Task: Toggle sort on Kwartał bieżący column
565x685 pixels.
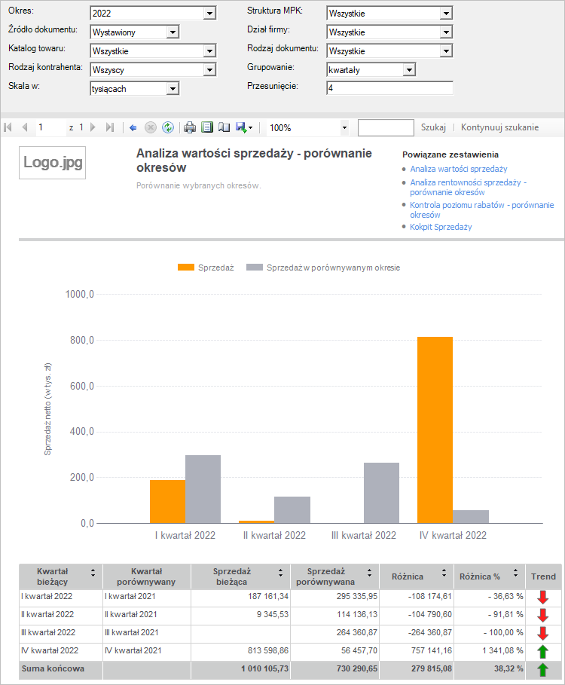Action: click(x=93, y=572)
